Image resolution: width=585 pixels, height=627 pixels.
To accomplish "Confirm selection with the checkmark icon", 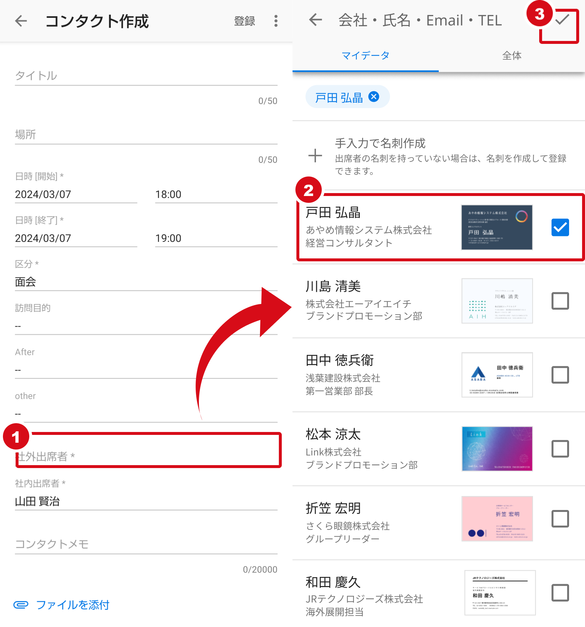I will pyautogui.click(x=562, y=20).
